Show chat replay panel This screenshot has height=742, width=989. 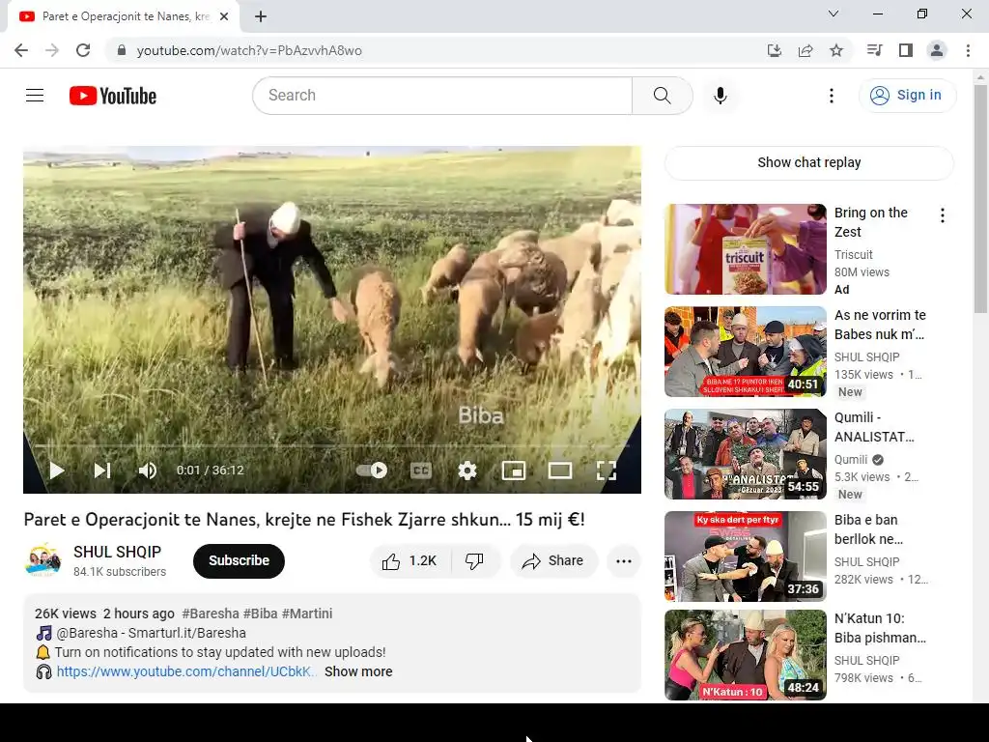coord(808,162)
